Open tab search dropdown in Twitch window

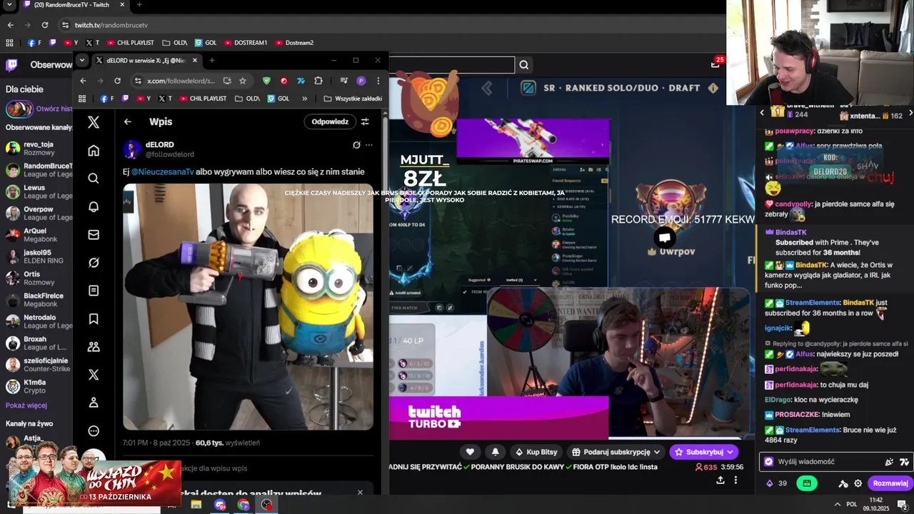9,5
